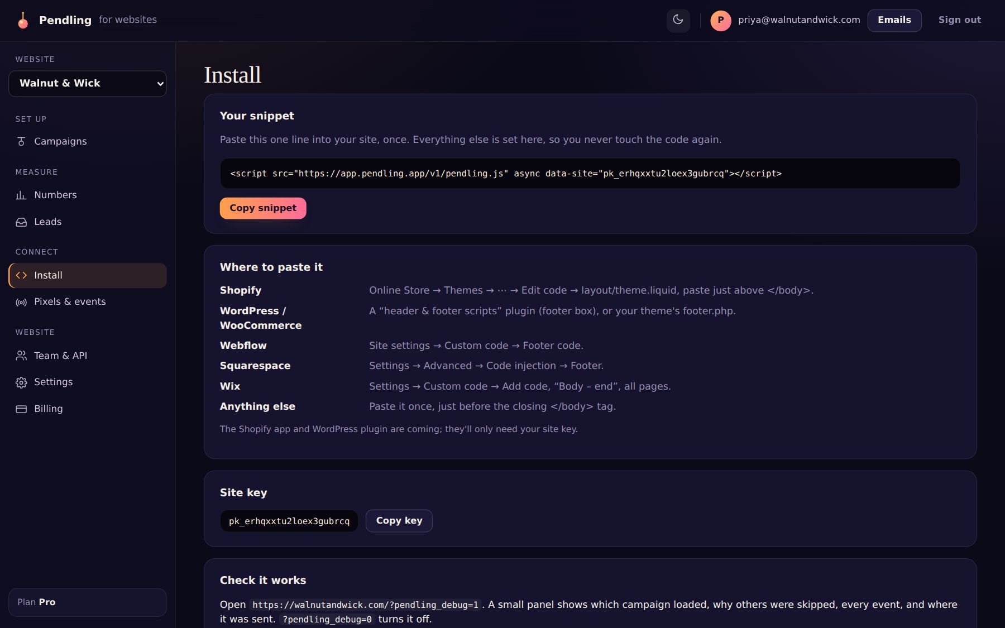Toggle dark mode with the moon icon
1005x628 pixels.
pyautogui.click(x=678, y=20)
